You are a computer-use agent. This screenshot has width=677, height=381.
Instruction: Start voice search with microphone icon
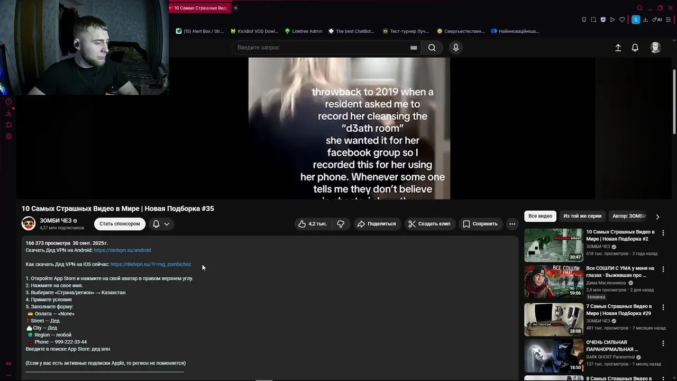(x=456, y=48)
